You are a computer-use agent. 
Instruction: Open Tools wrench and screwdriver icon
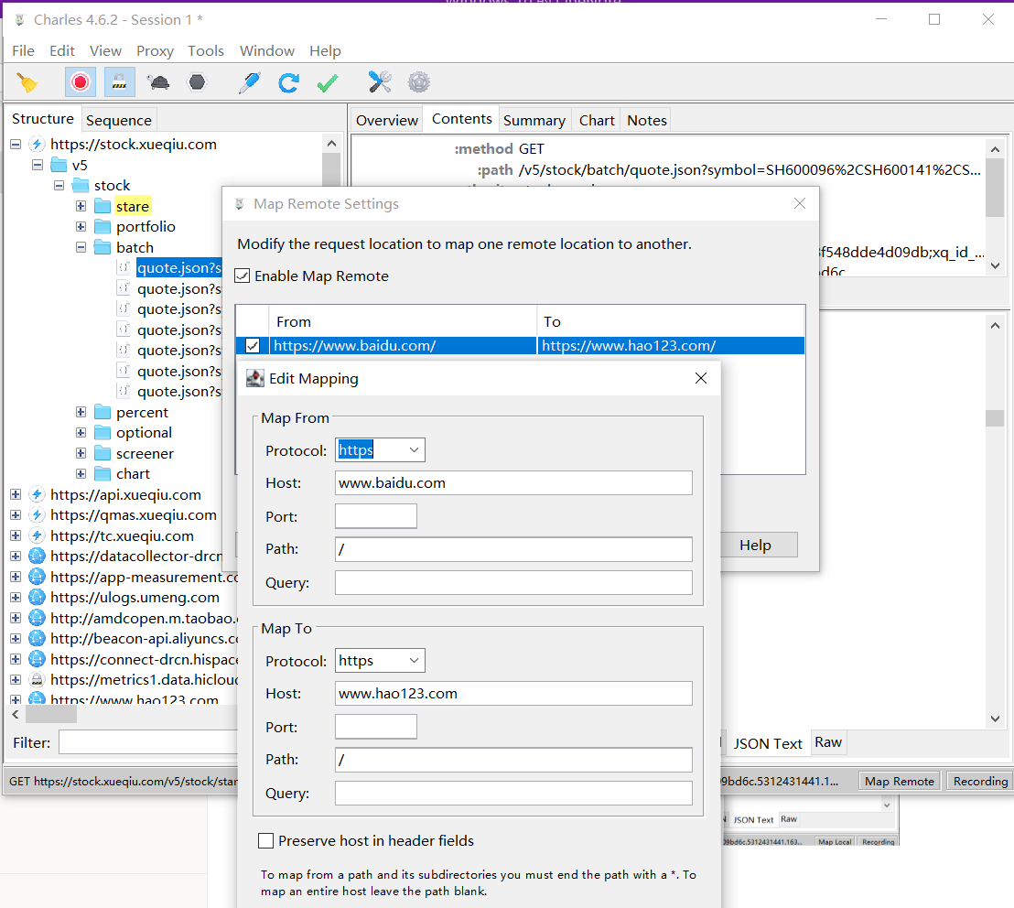(x=380, y=82)
